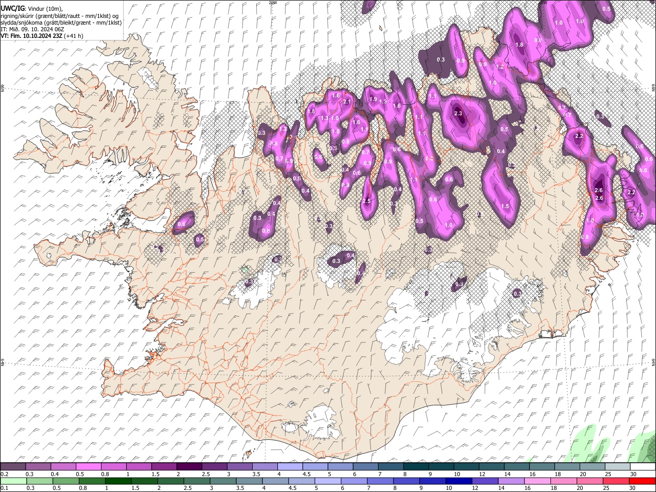Click the 2.5 snowfall value on the map
The width and height of the screenshot is (656, 492).
tap(366, 201)
